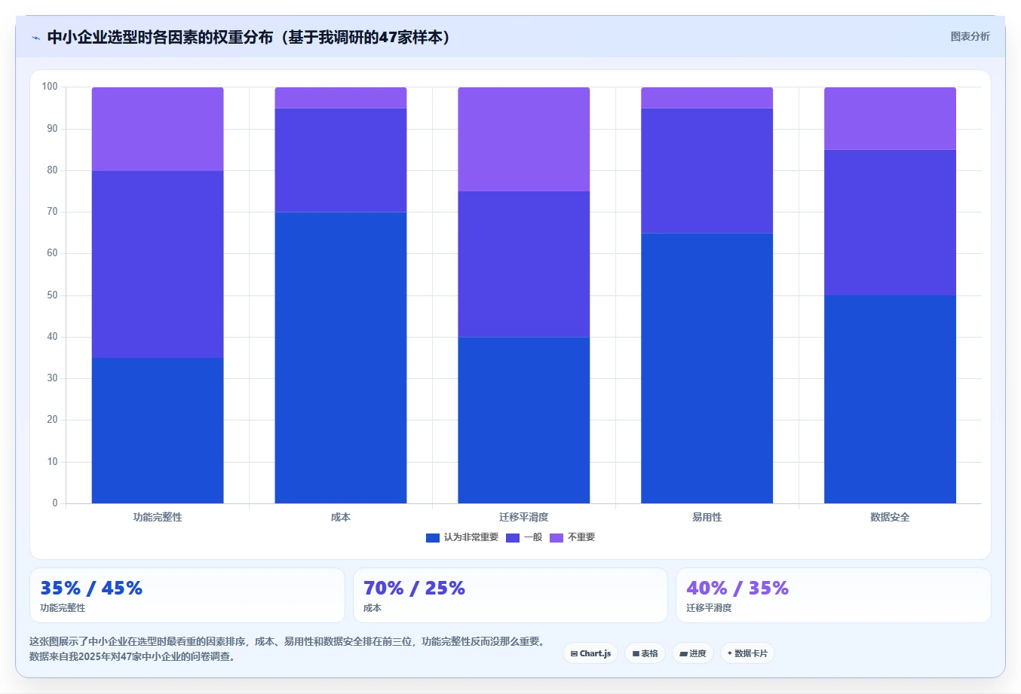Click the source note line 数据来自我2025年
Screen dimensions: 1021x694
[134, 656]
